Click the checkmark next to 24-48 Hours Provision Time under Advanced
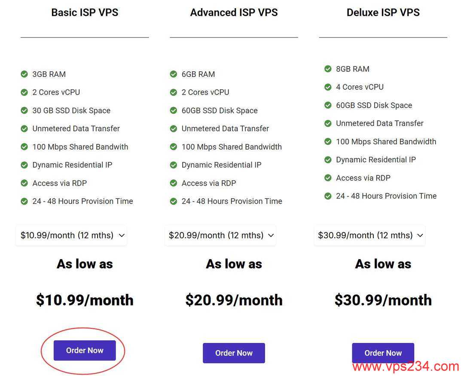This screenshot has width=464, height=376. [x=174, y=201]
